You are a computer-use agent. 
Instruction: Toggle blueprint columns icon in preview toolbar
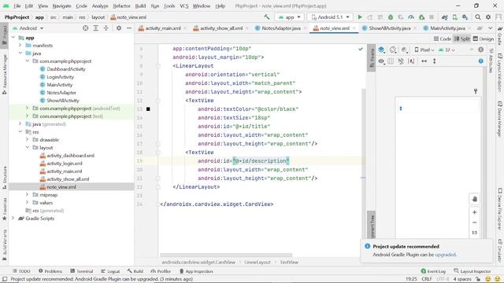point(391,61)
